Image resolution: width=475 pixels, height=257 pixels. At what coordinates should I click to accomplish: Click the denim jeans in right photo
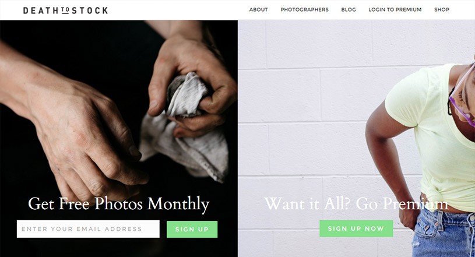click(x=444, y=233)
